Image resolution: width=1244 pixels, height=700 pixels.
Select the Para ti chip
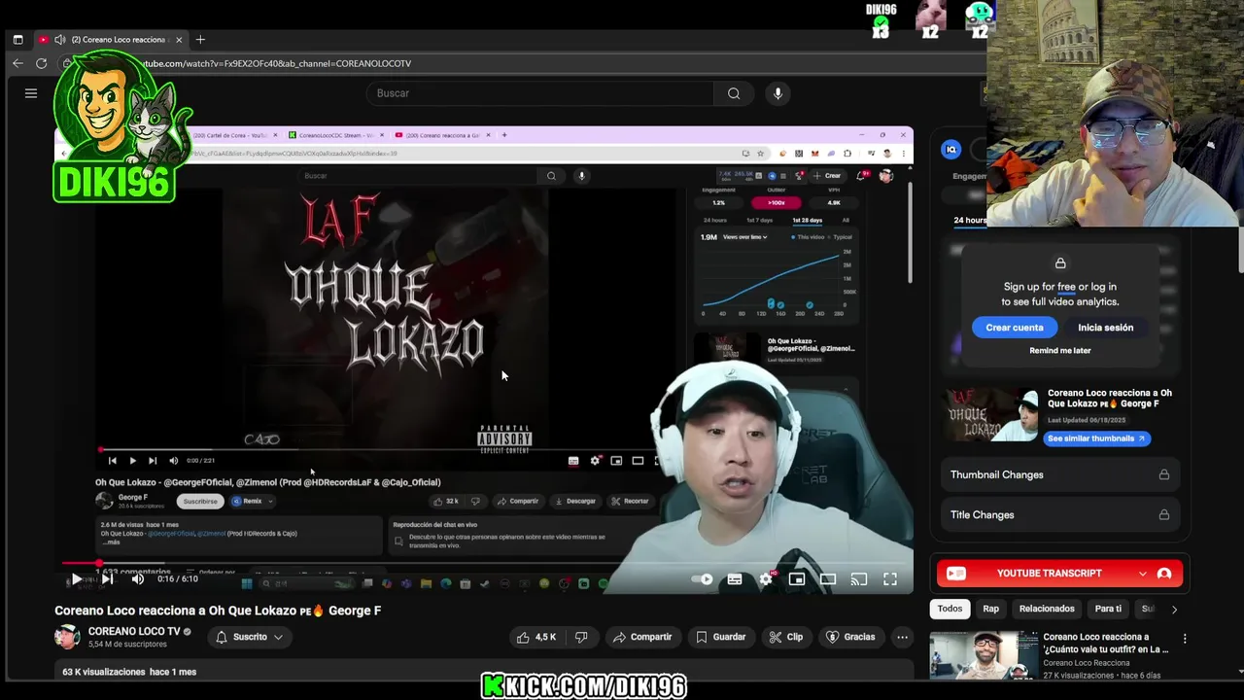(1108, 609)
